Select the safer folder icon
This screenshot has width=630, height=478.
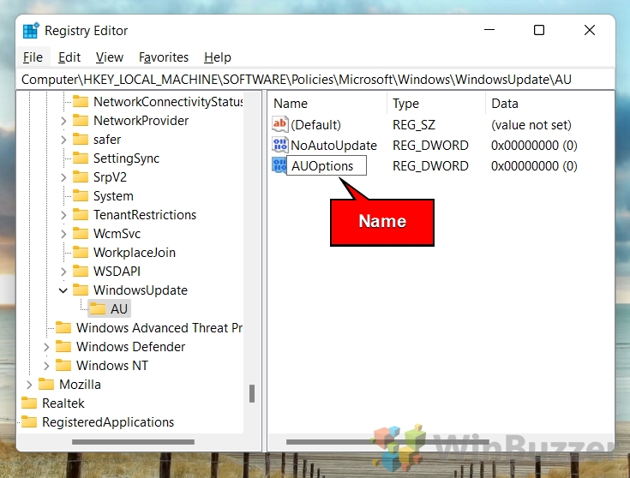[x=81, y=140]
